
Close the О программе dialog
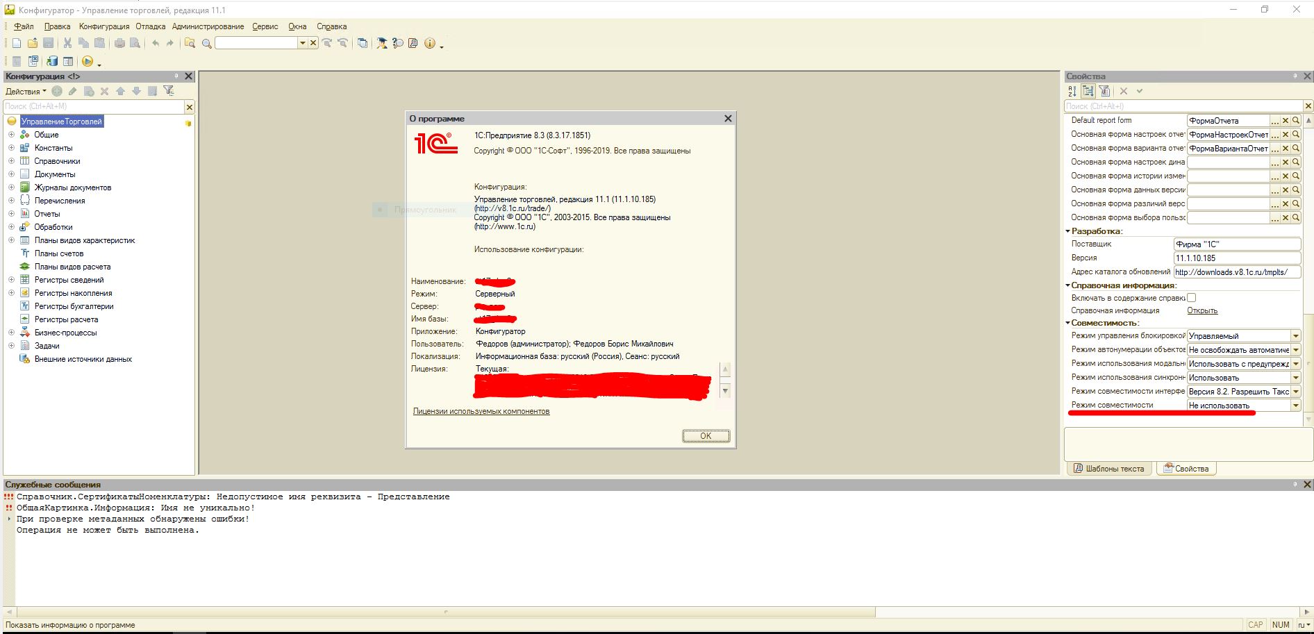[x=728, y=119]
